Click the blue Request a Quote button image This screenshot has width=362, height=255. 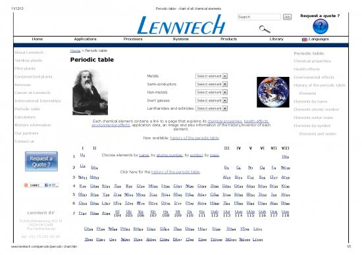tap(41, 162)
